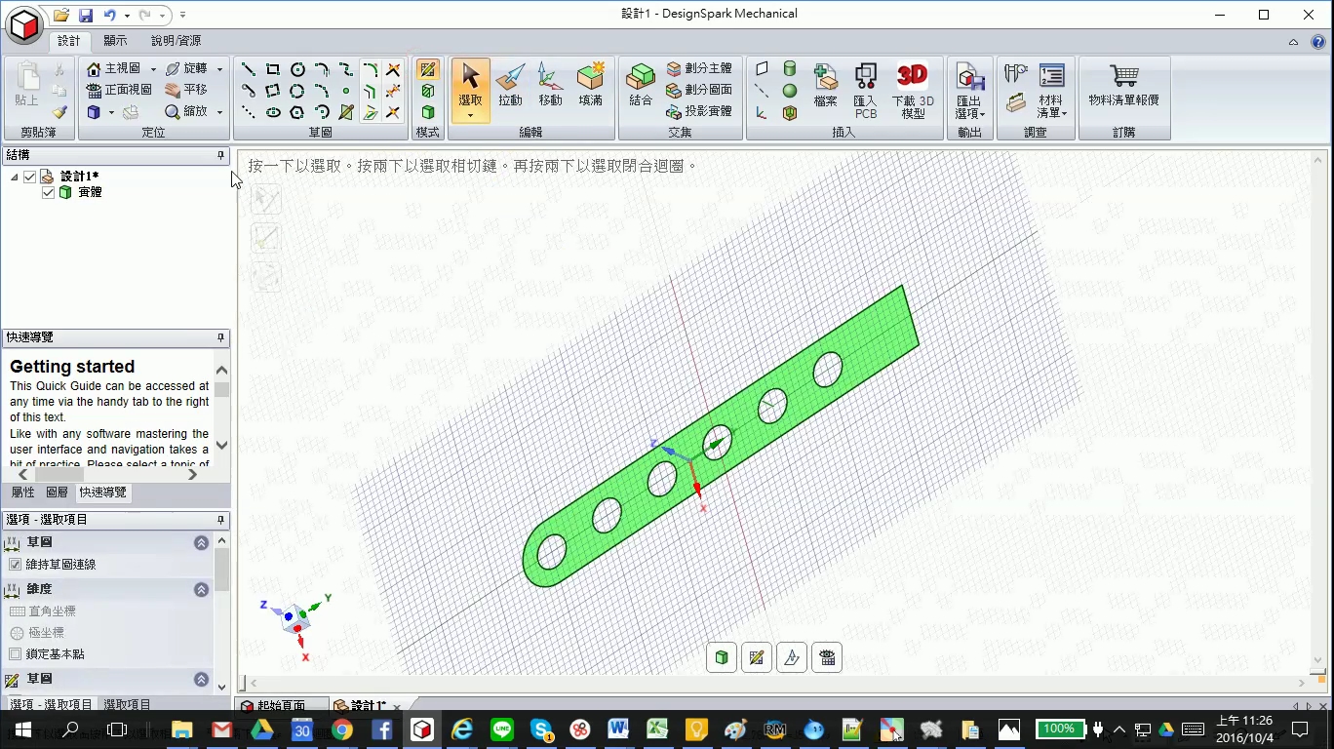The height and width of the screenshot is (749, 1334).
Task: Collapse the 設計1* tree node
Action: click(15, 177)
